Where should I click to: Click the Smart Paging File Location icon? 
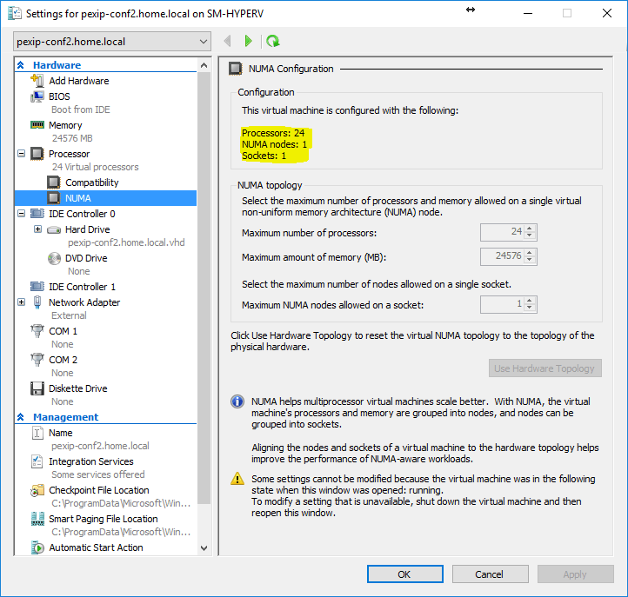[37, 519]
